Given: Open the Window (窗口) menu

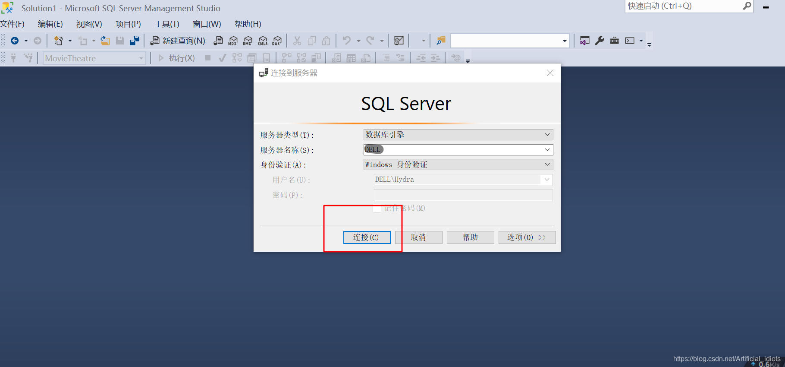Looking at the screenshot, I should [x=207, y=24].
